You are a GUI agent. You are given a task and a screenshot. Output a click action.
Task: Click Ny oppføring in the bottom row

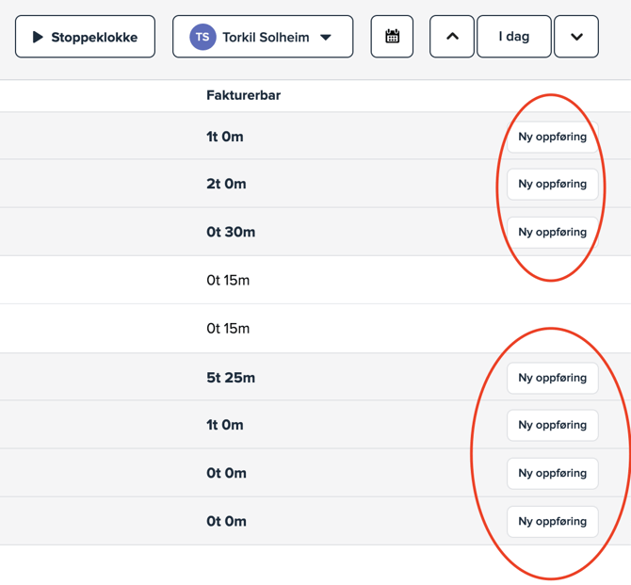(552, 521)
